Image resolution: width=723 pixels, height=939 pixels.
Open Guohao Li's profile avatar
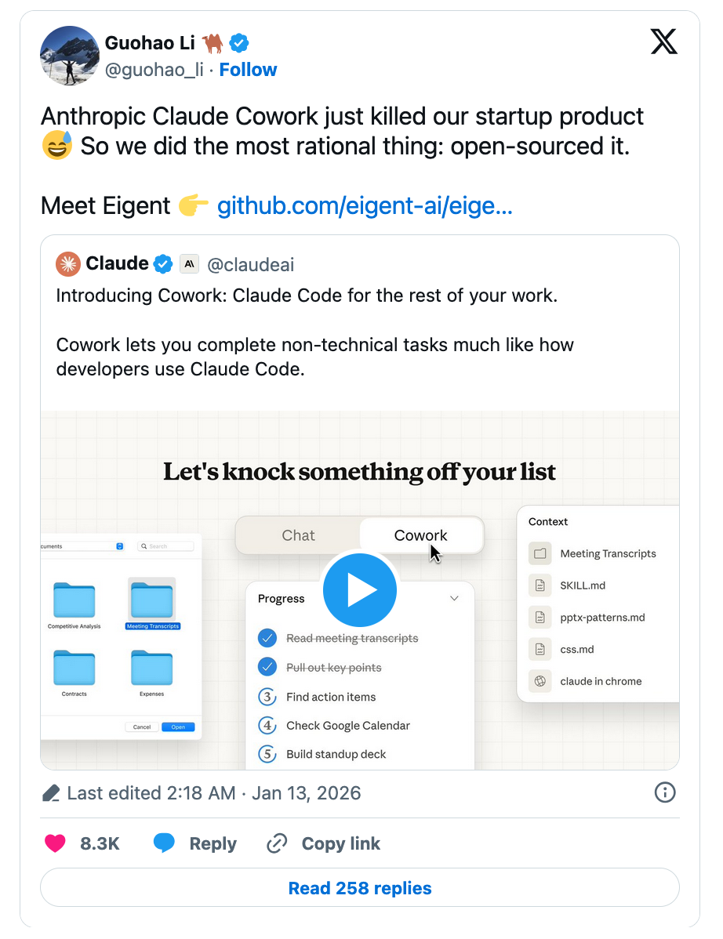[x=69, y=56]
